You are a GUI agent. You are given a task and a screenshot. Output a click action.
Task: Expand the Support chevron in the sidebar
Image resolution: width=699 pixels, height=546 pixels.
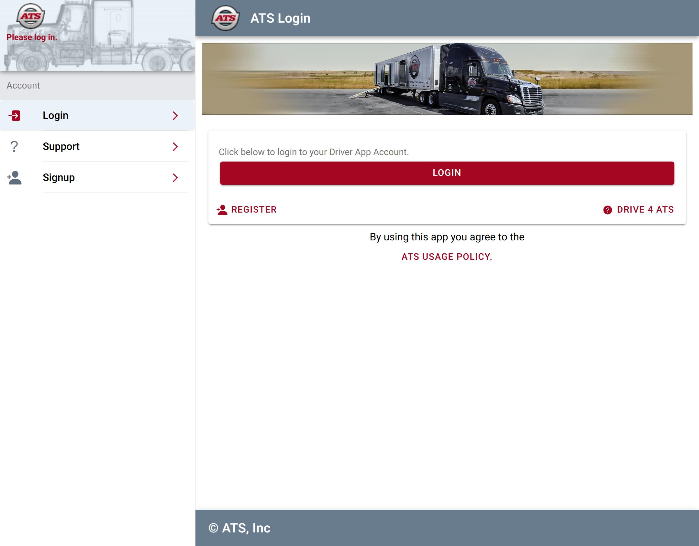click(x=175, y=147)
